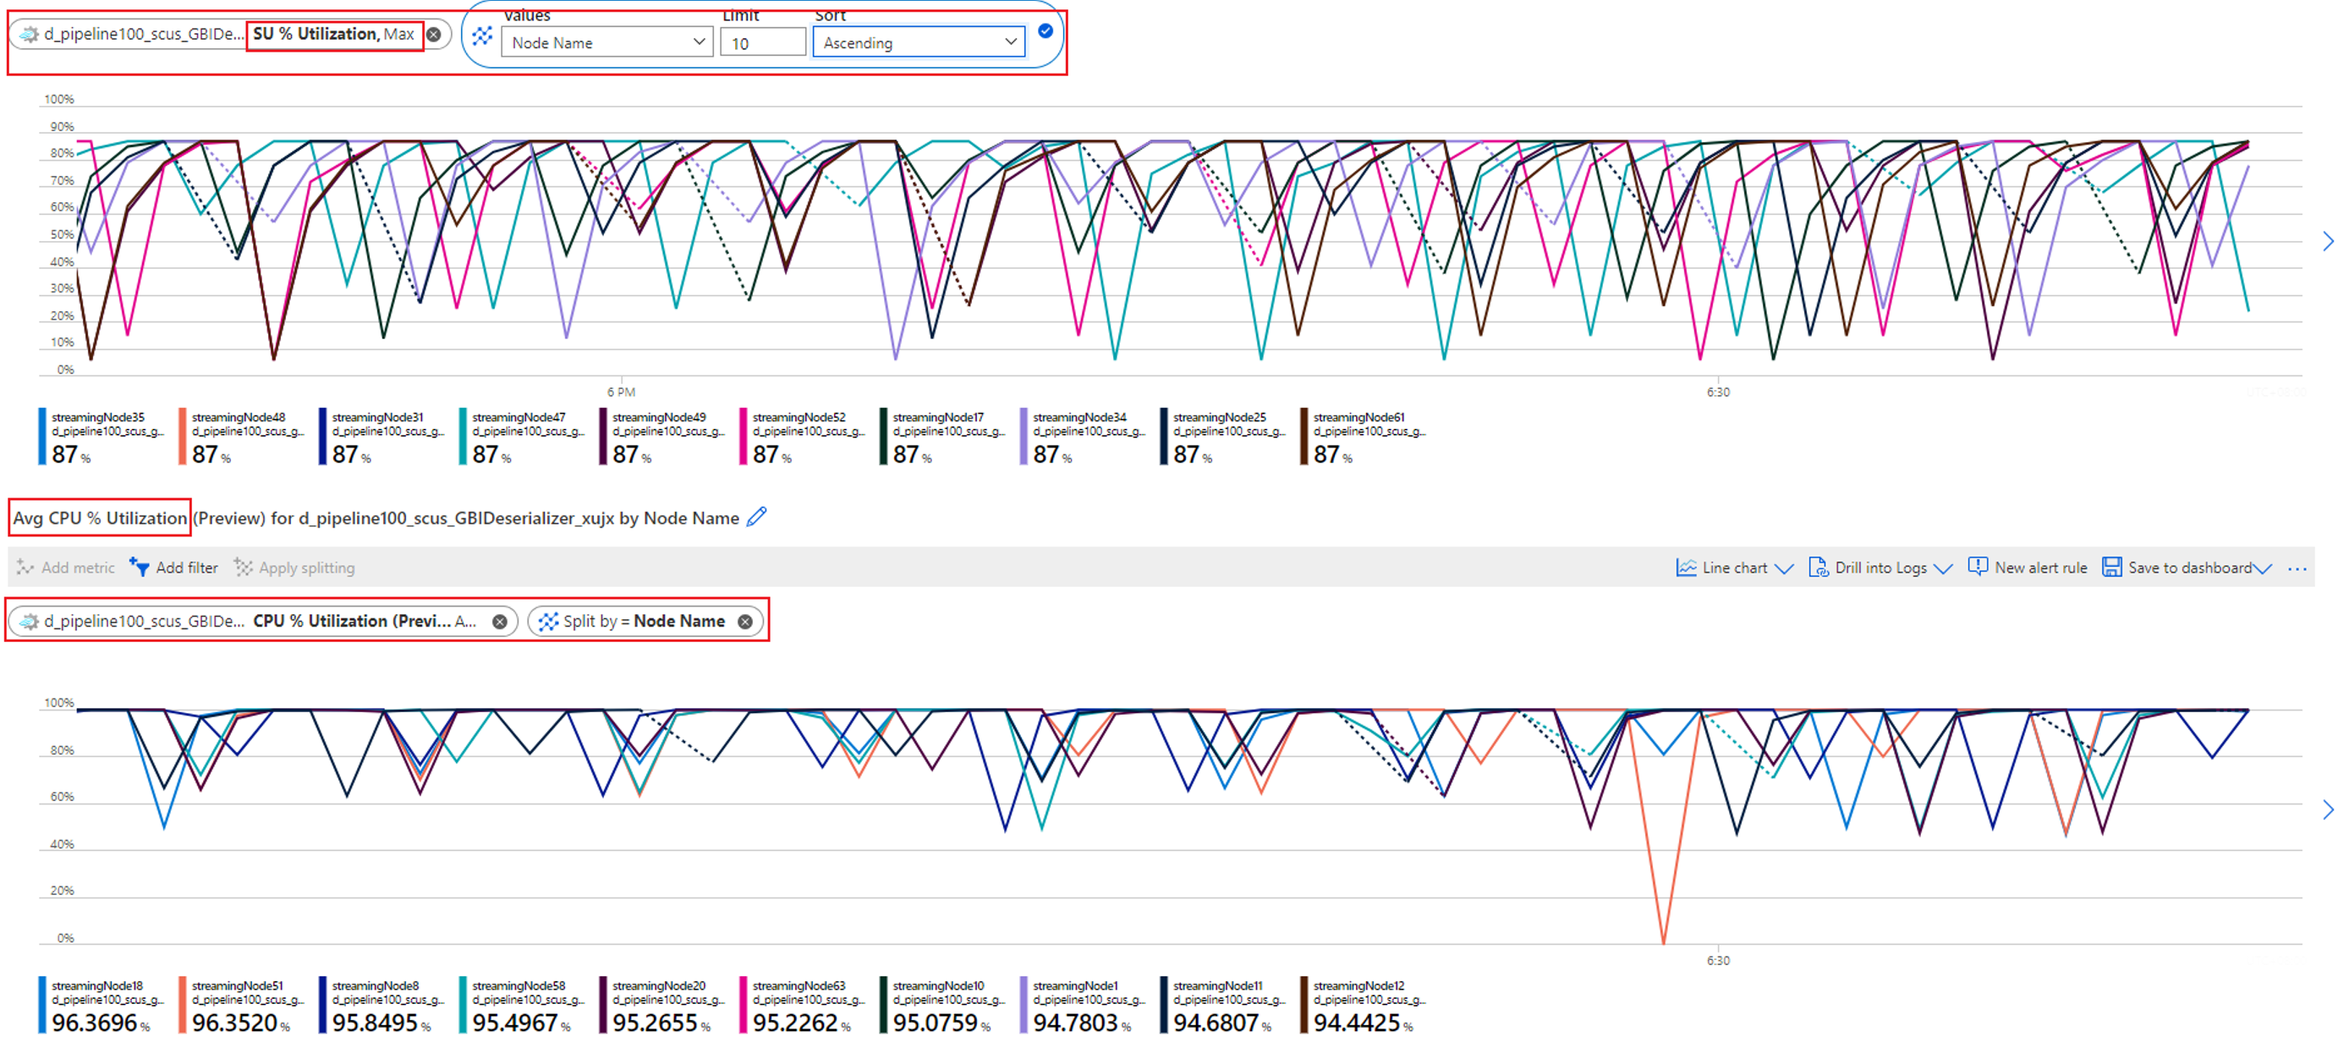The width and height of the screenshot is (2349, 1048).
Task: Click next arrow on upper chart
Action: (x=2327, y=241)
